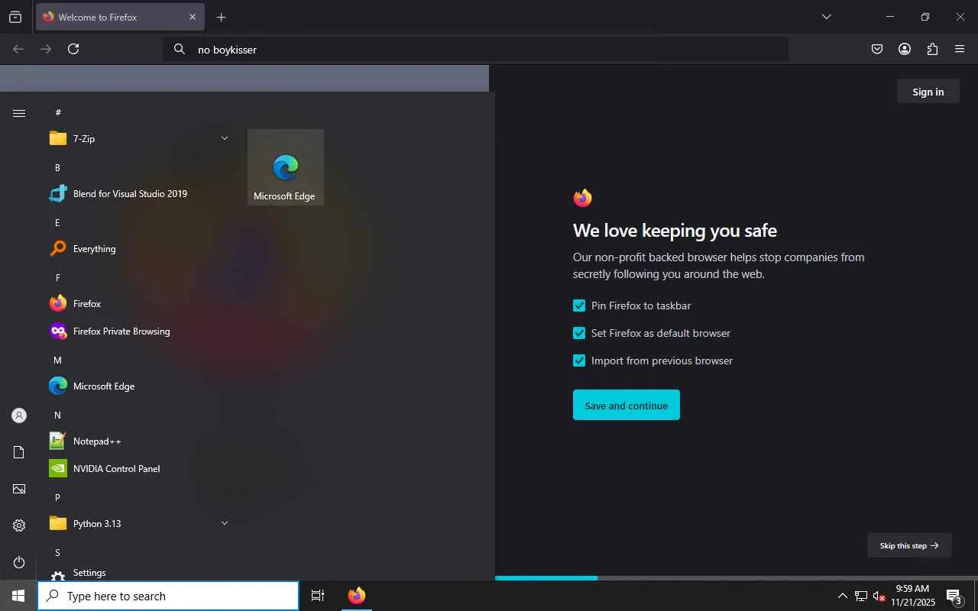This screenshot has width=978, height=611.
Task: Click the Firefox onboarding progress bar
Action: (737, 578)
